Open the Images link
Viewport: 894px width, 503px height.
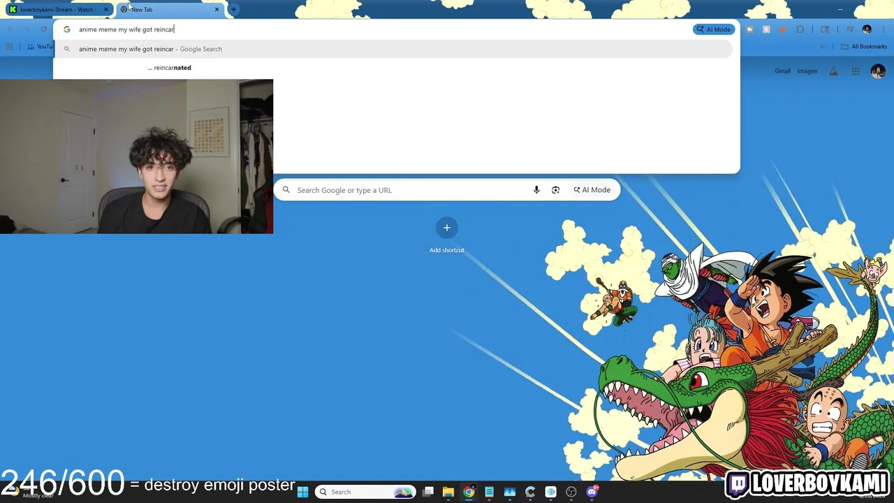tap(807, 71)
